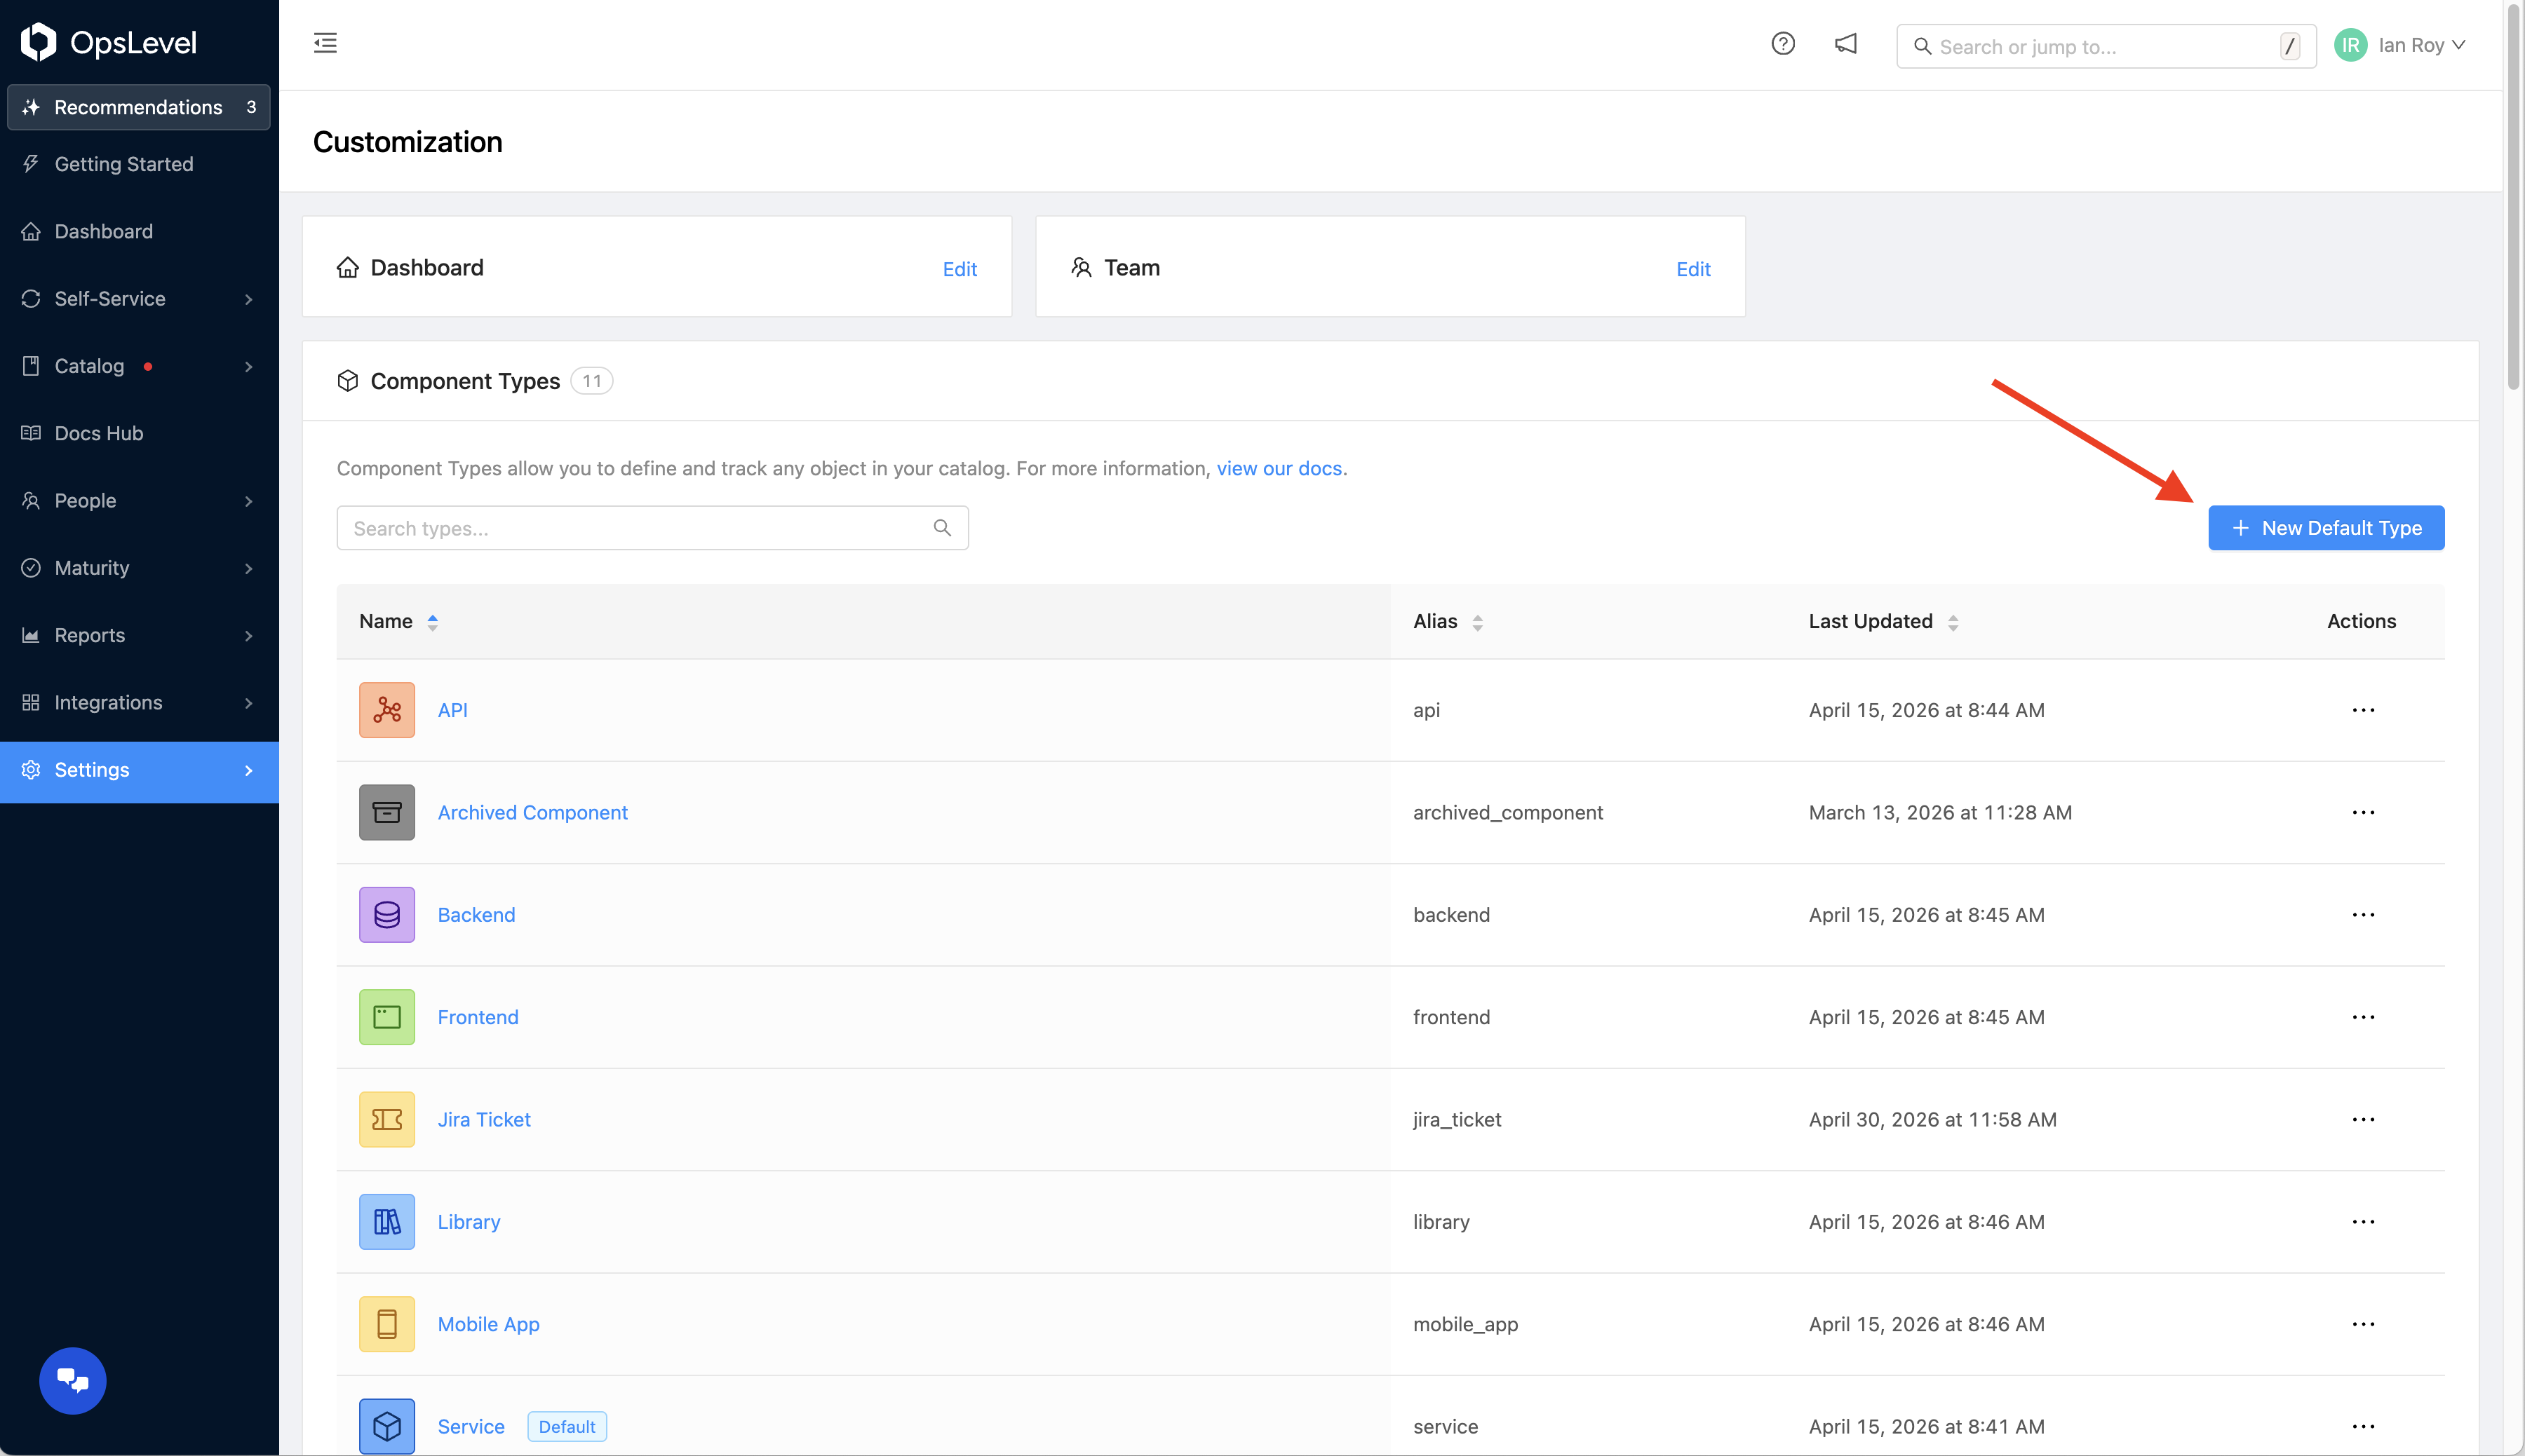The image size is (2525, 1456).
Task: Click the page vertical scrollbar
Action: pyautogui.click(x=2513, y=196)
